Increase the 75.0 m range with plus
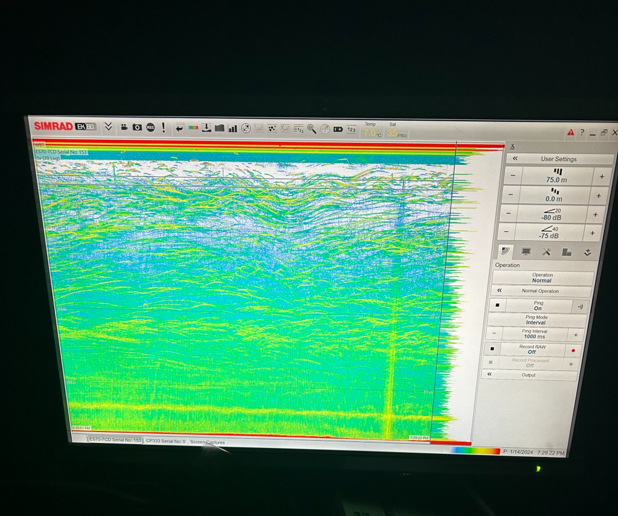This screenshot has height=516, width=618. (601, 177)
